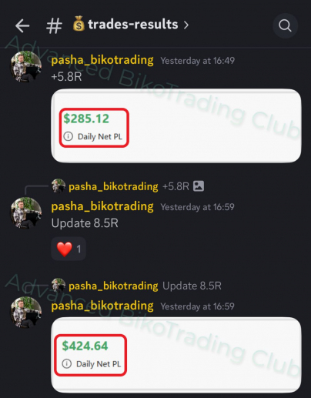Tap info icon beside $285.12 Daily Net PL
The image size is (311, 398).
(69, 136)
